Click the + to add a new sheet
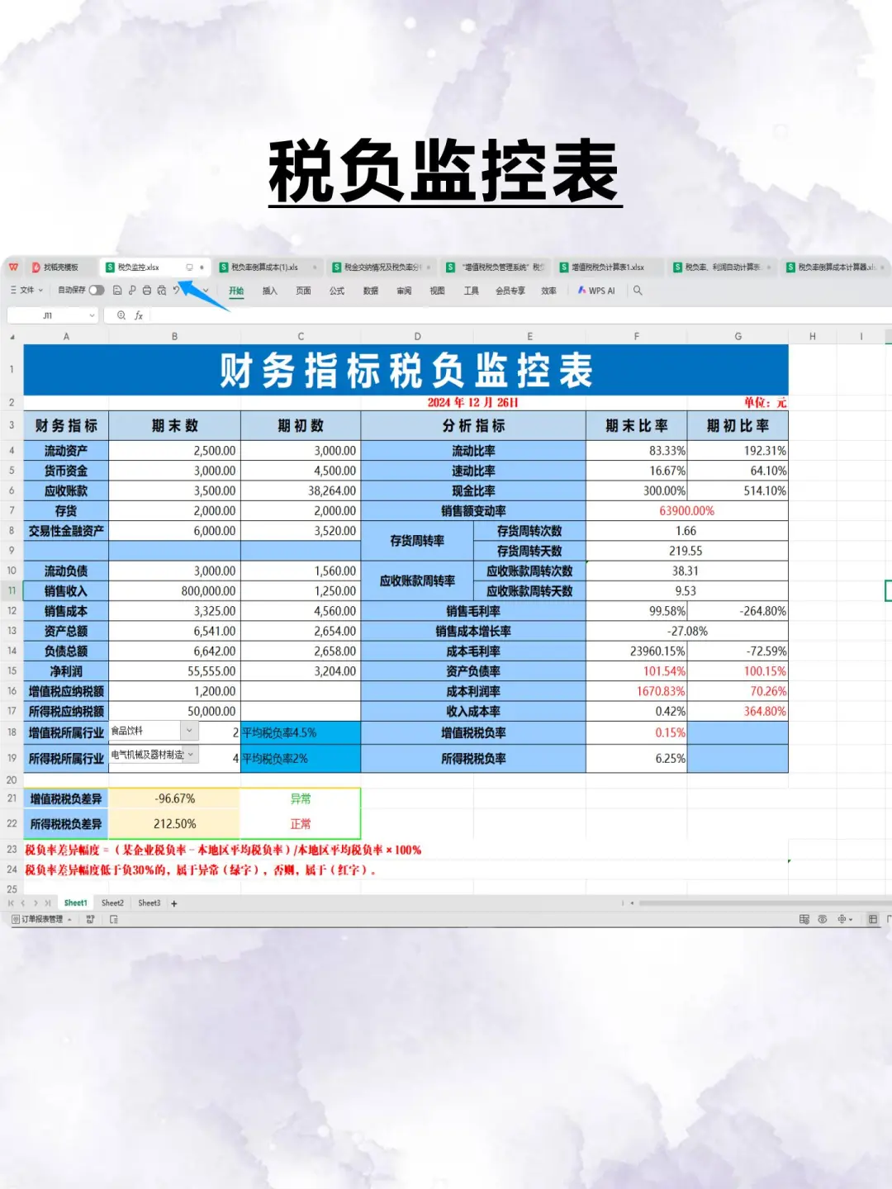Viewport: 892px width, 1189px height. (x=174, y=902)
